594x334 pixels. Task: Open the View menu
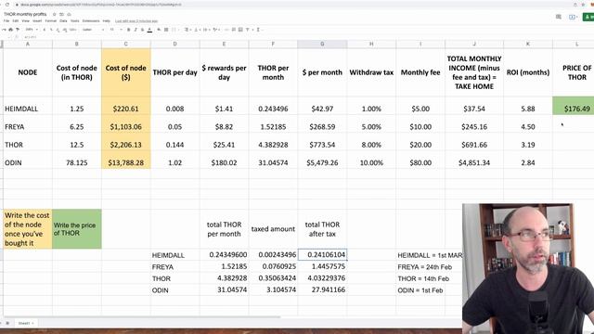(25, 20)
